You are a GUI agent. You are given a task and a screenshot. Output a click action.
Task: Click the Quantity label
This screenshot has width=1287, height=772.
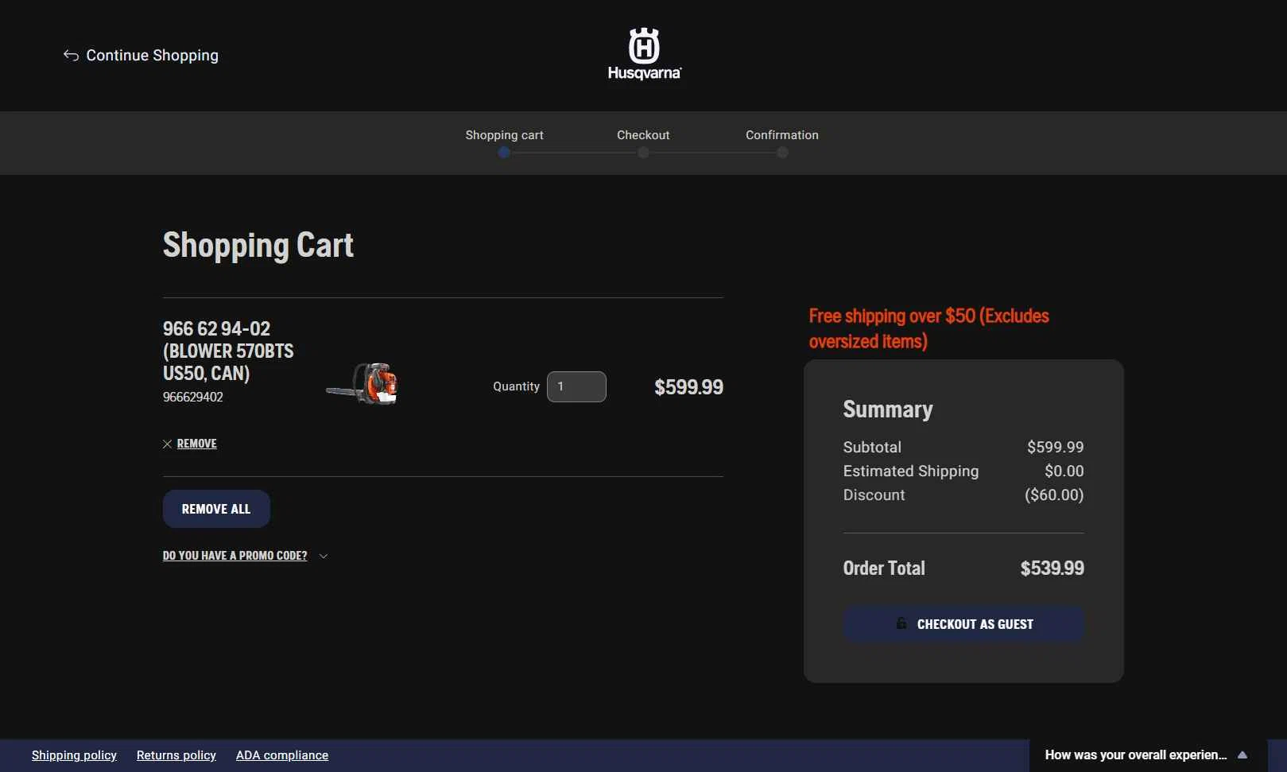click(x=516, y=386)
